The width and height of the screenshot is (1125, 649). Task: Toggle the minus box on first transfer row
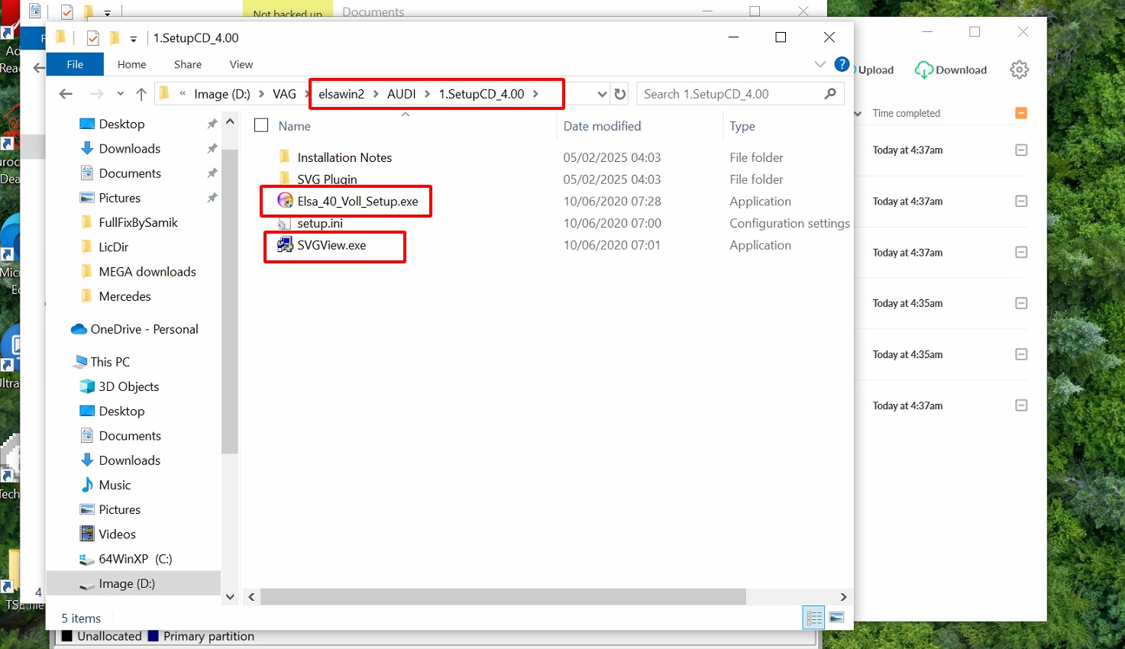point(1021,150)
